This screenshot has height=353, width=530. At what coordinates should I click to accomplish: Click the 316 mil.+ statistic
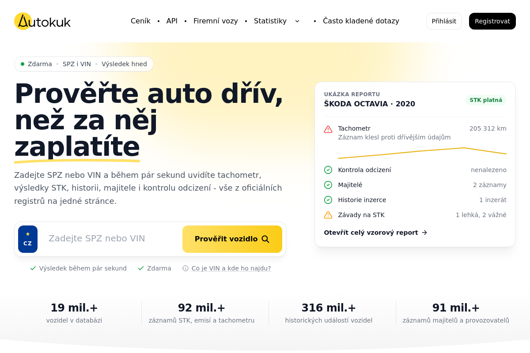[x=329, y=308]
